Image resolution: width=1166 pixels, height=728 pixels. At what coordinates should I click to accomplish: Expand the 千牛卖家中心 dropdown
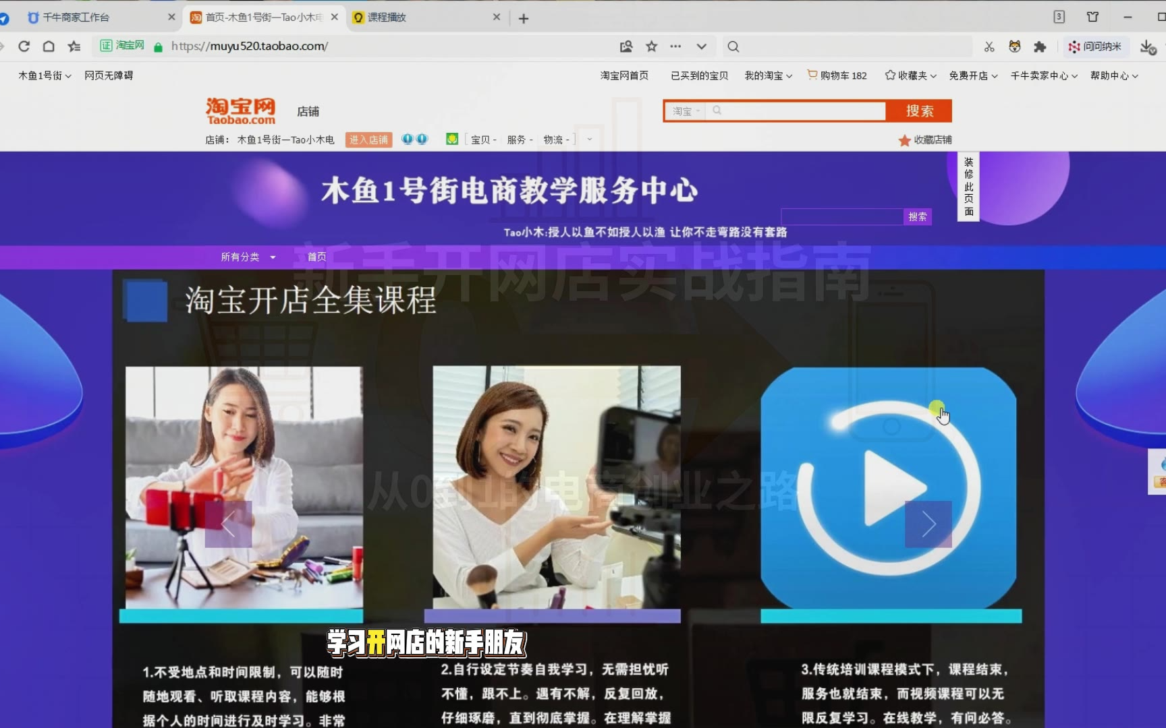click(1044, 75)
